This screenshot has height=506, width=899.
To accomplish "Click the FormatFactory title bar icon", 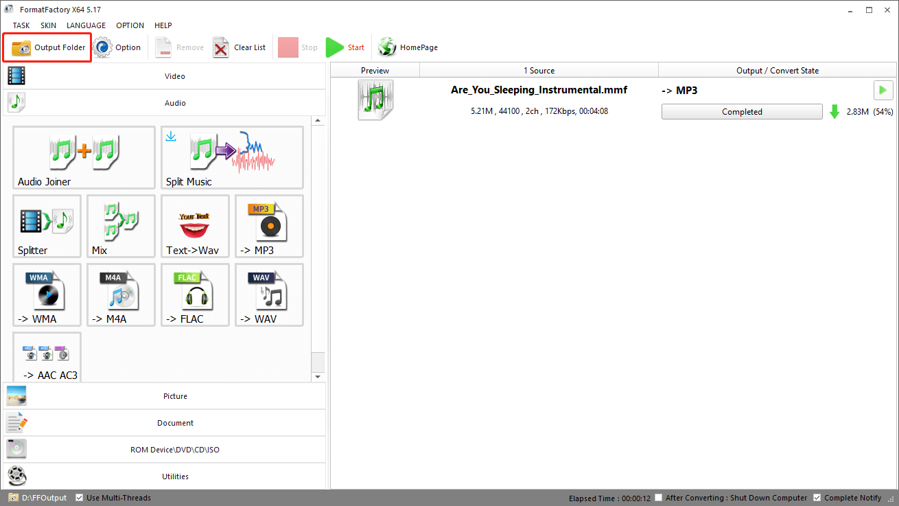I will 9,10.
